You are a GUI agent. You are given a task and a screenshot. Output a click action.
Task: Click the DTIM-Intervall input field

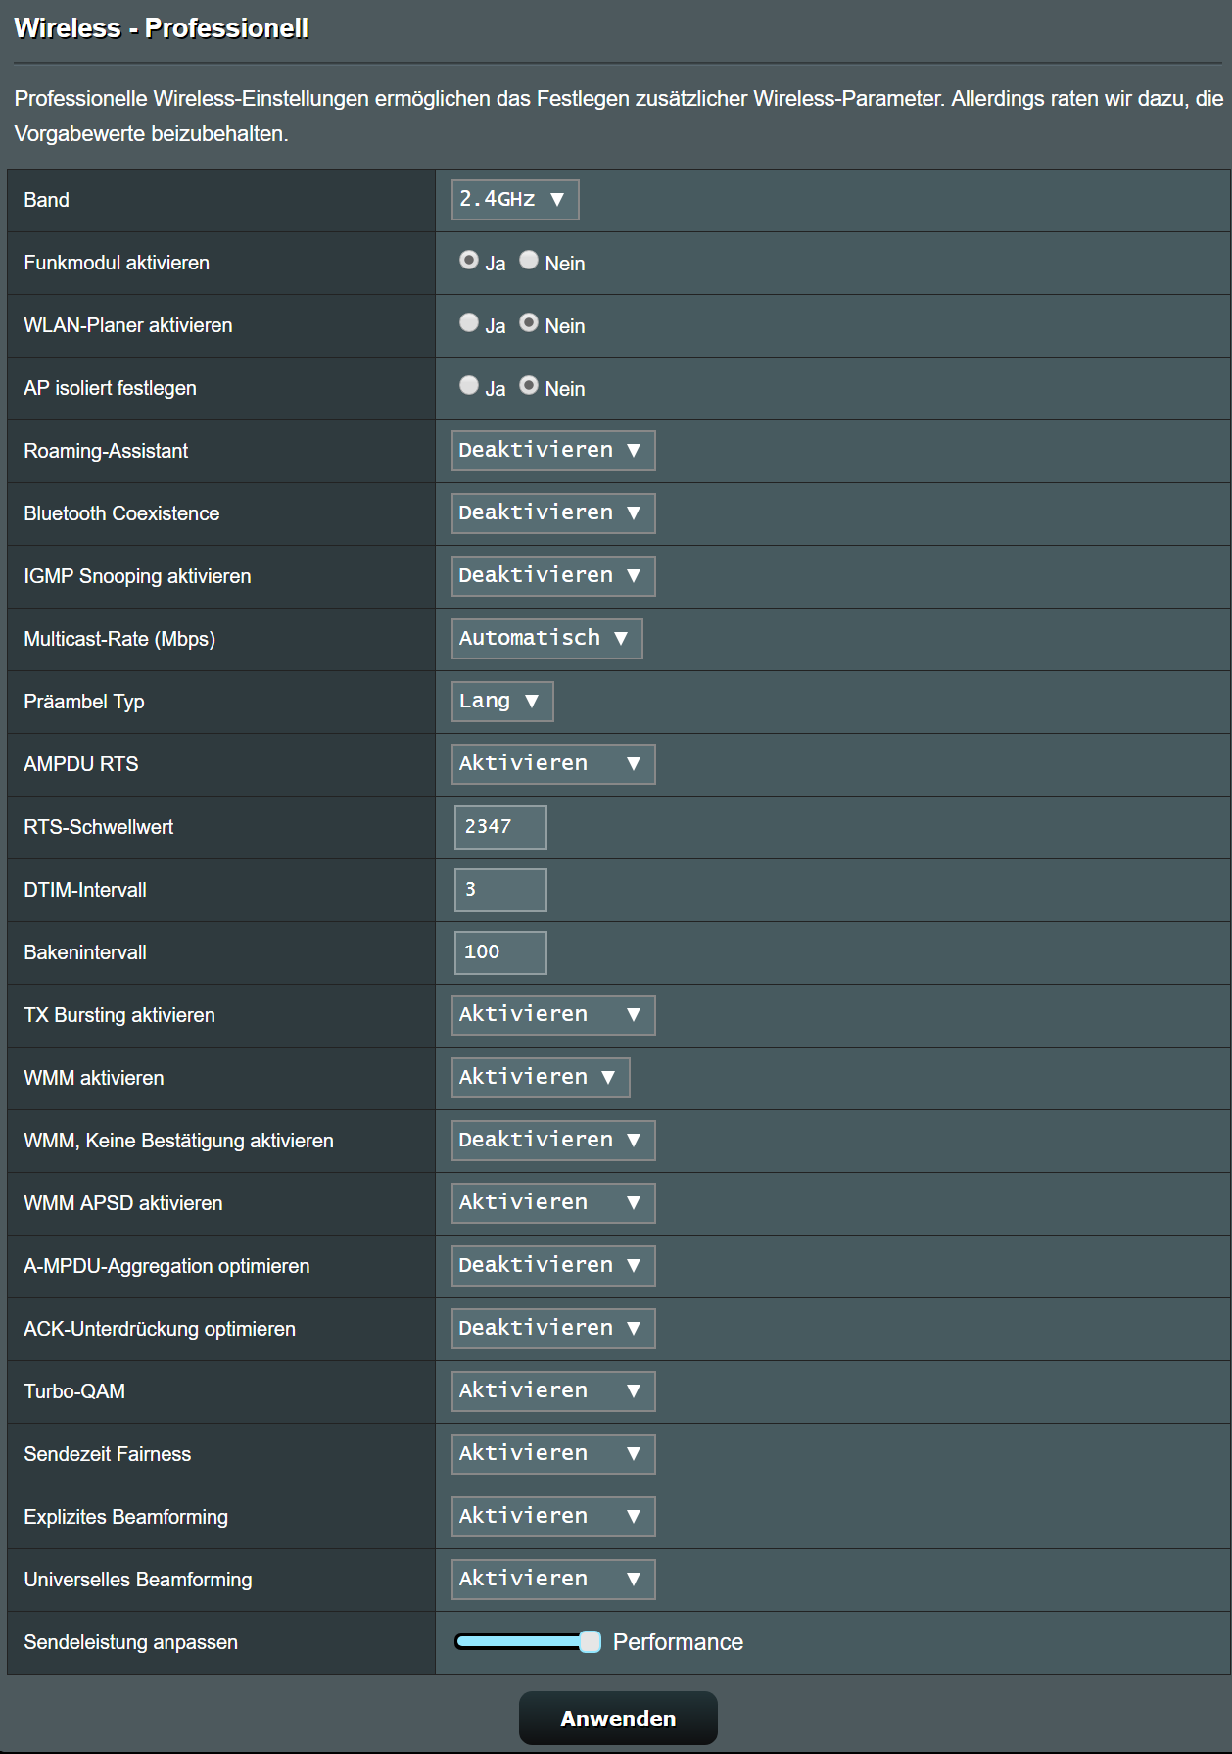click(500, 890)
